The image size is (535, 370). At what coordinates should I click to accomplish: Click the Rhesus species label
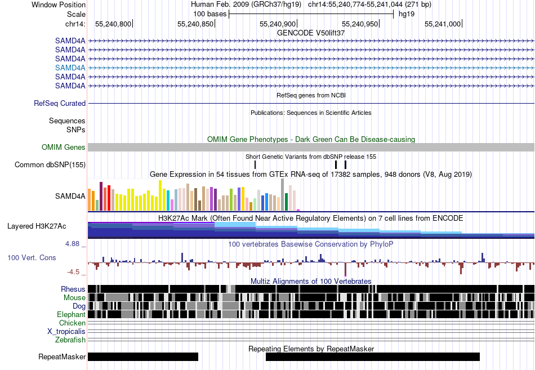coord(73,289)
